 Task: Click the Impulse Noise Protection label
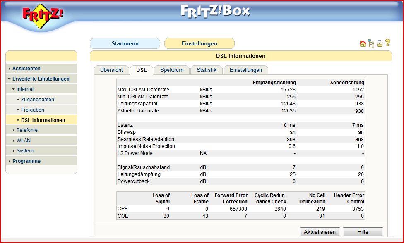coord(146,146)
